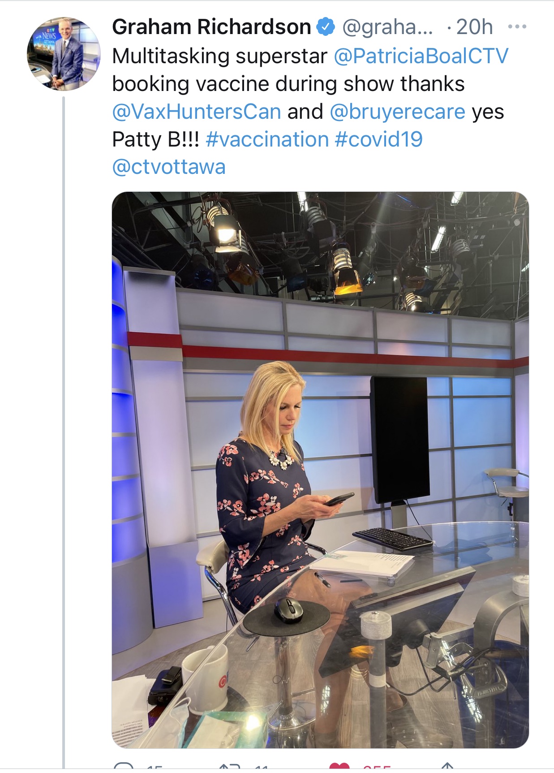Click the truncated @graha... handle
Image resolution: width=554 pixels, height=773 pixels.
click(x=388, y=28)
